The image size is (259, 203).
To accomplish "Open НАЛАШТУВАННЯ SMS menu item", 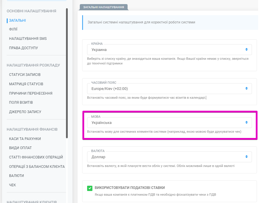I will click(28, 39).
